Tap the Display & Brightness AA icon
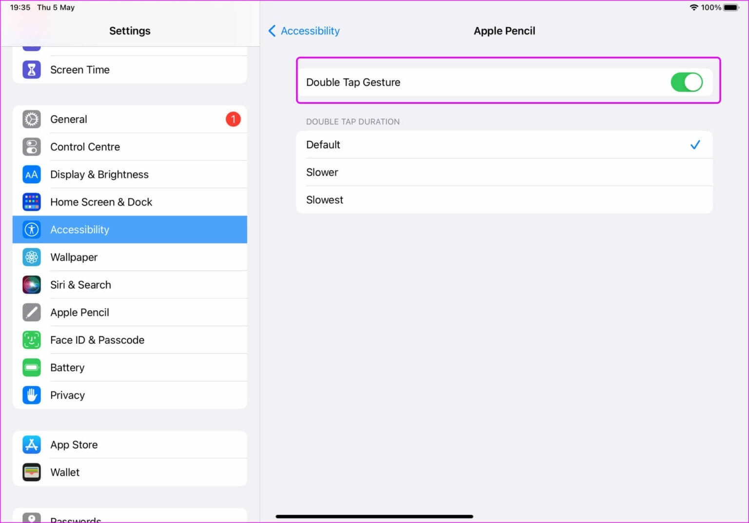Viewport: 749px width, 523px height. [x=32, y=174]
